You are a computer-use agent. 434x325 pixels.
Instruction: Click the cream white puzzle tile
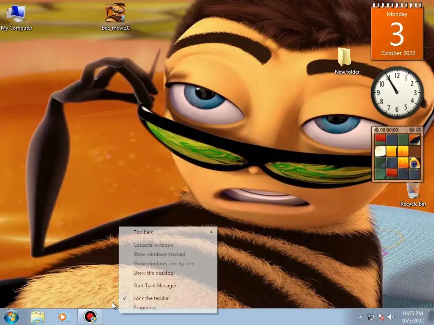380,151
